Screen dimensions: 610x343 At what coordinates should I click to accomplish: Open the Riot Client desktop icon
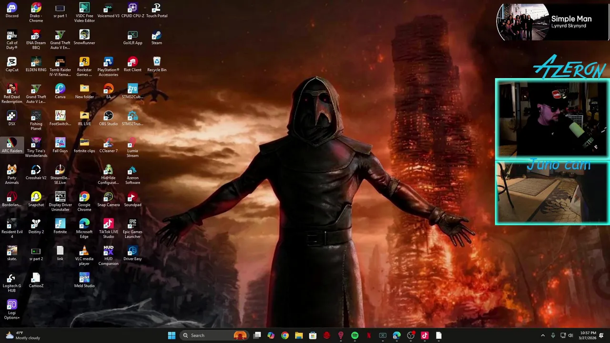132,65
